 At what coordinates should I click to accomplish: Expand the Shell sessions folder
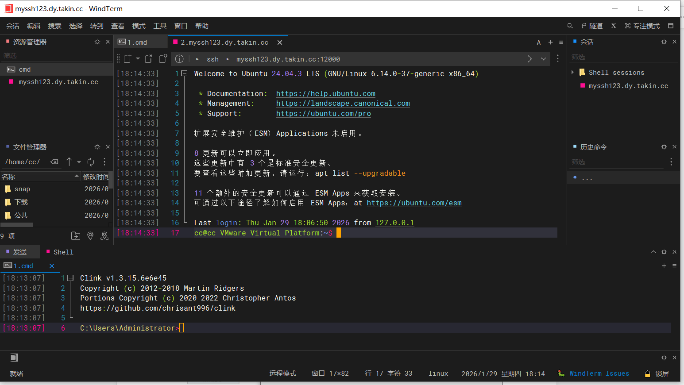coord(572,72)
